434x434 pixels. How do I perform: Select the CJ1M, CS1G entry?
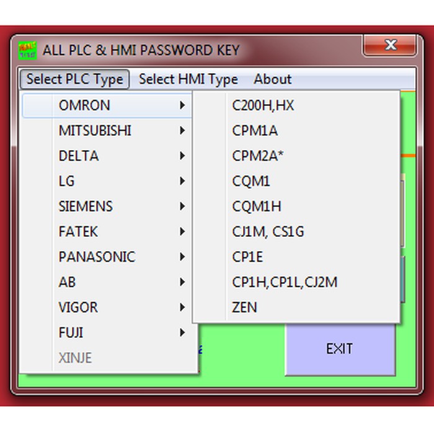(296, 231)
